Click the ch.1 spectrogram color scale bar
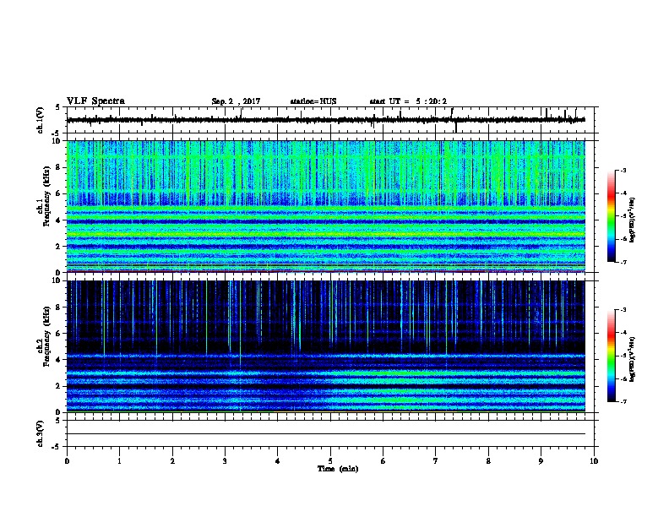This screenshot has width=669, height=517. click(611, 216)
